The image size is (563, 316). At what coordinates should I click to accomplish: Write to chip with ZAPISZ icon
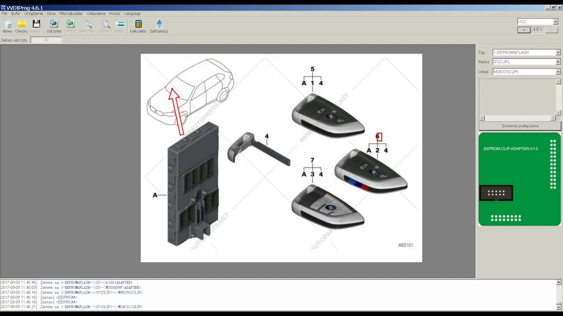pos(70,26)
